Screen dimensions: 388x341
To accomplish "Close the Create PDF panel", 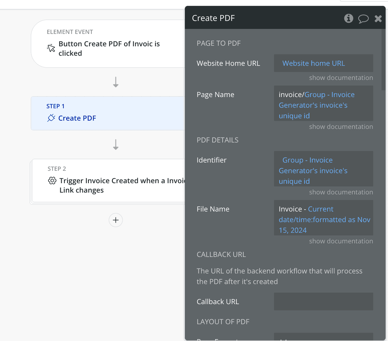I will click(x=378, y=19).
